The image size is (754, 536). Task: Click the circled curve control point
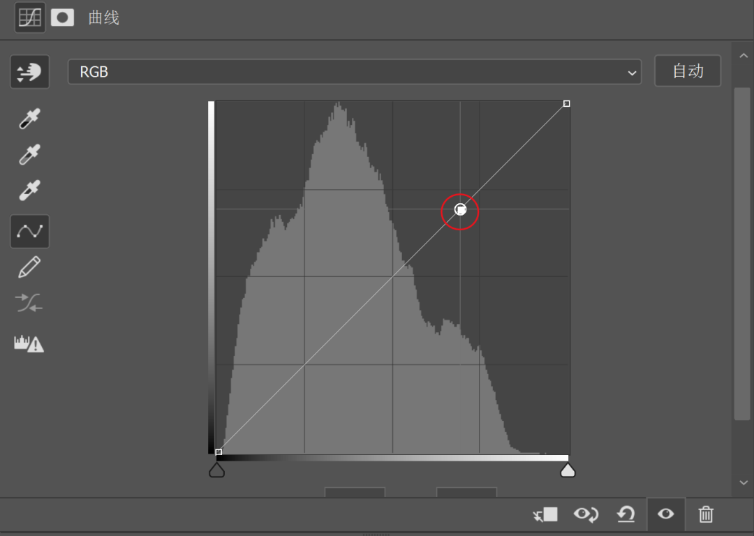click(x=460, y=209)
